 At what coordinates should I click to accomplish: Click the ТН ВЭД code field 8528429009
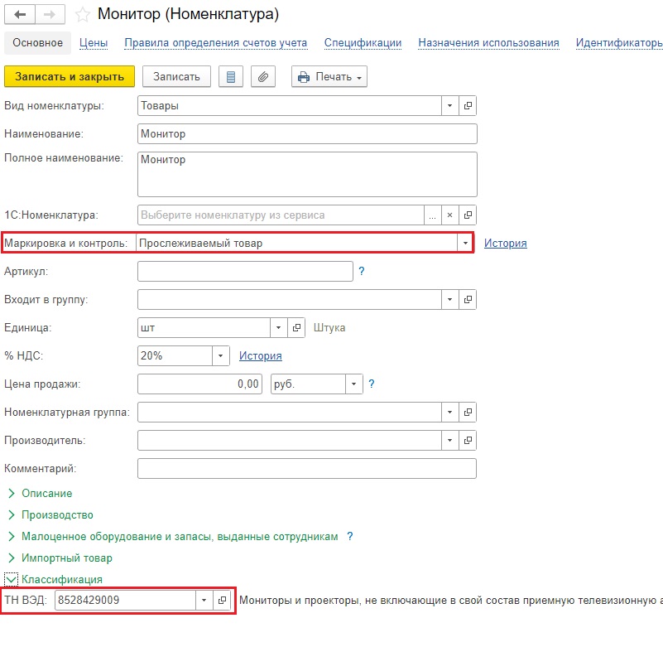pos(125,600)
